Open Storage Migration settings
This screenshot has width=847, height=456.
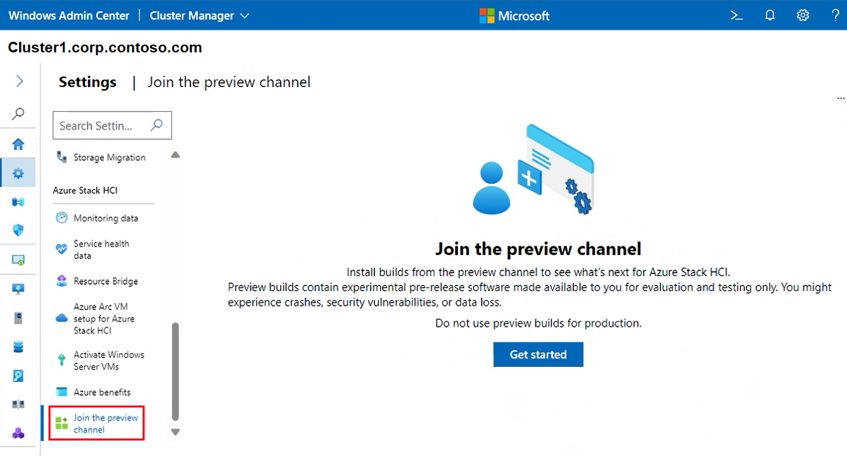[101, 157]
